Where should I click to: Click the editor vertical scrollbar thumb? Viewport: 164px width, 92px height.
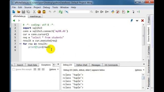click(x=143, y=36)
